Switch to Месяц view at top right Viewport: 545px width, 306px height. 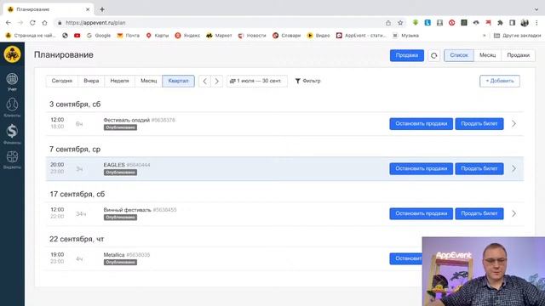pos(487,55)
